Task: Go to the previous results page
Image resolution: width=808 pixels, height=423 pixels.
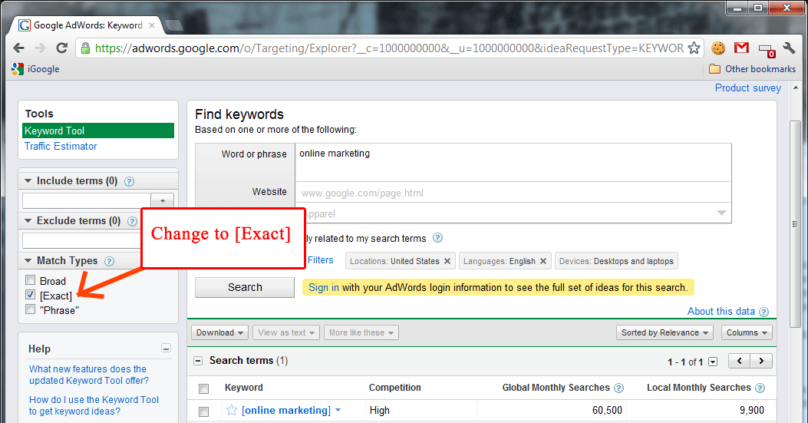Action: (x=740, y=361)
